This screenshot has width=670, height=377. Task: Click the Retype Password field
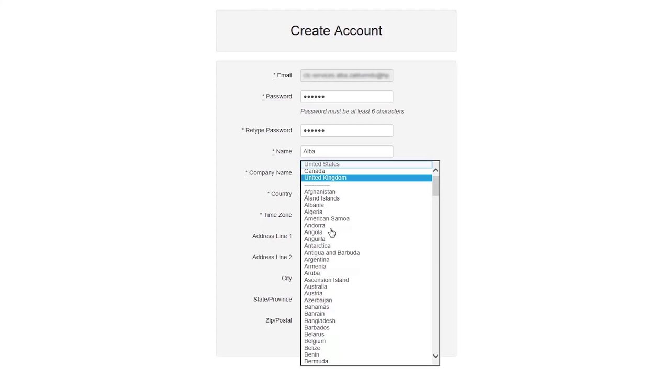click(347, 130)
